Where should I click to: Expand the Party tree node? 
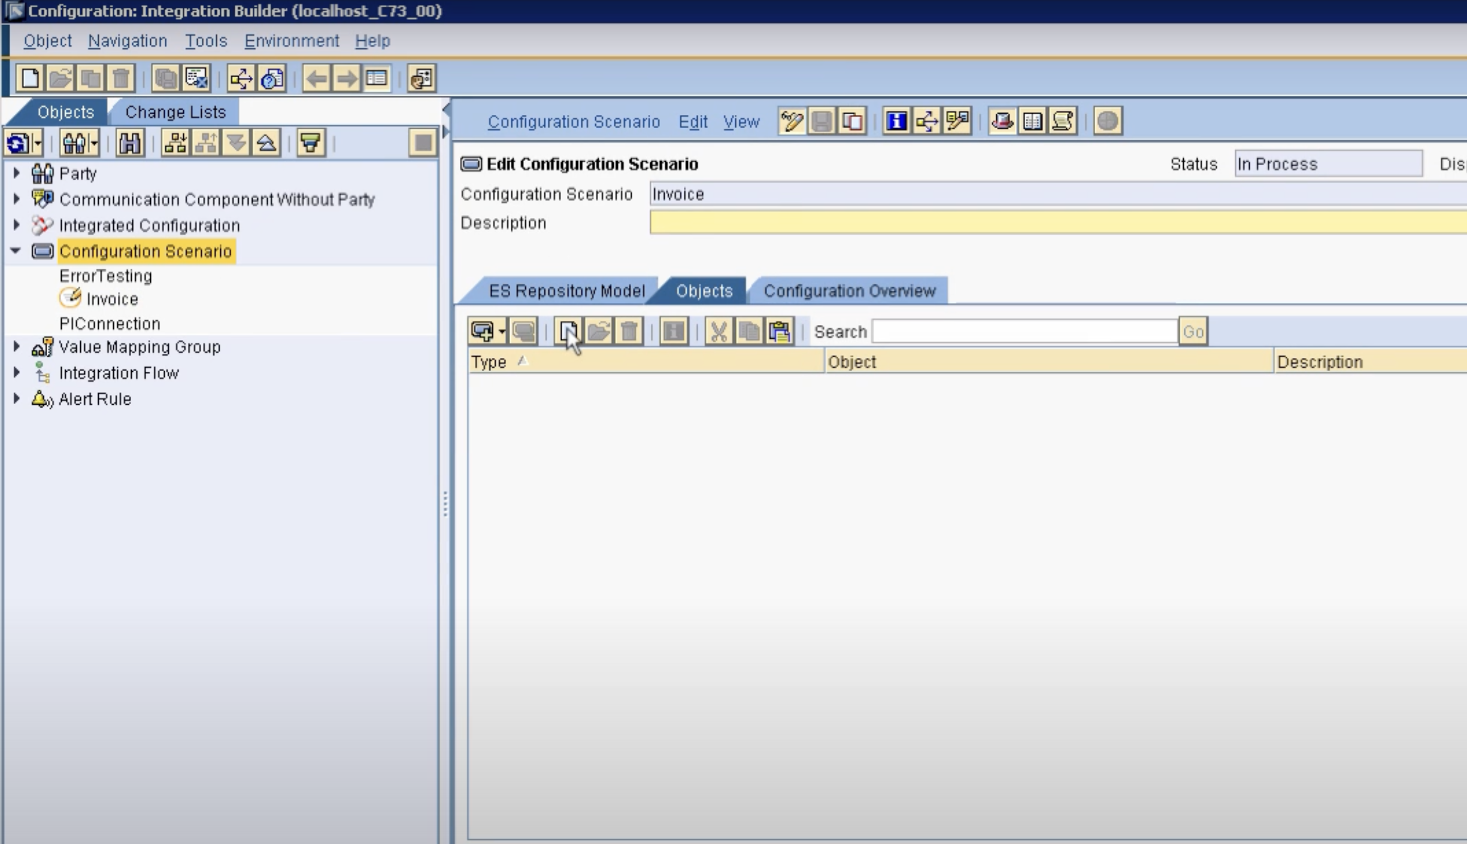click(x=17, y=173)
